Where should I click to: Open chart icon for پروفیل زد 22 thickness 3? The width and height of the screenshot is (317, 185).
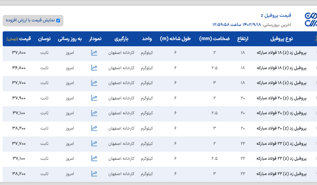(x=94, y=174)
